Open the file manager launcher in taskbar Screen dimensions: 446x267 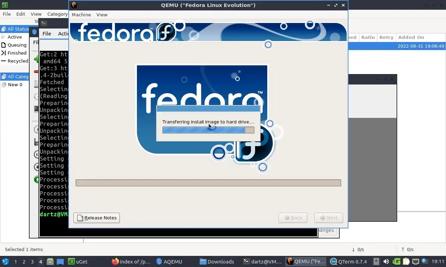[50, 261]
